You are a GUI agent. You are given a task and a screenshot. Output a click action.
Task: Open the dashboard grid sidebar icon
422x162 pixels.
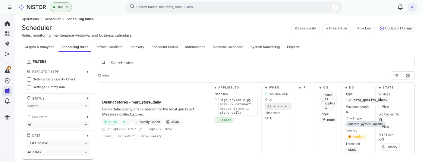pos(7,34)
